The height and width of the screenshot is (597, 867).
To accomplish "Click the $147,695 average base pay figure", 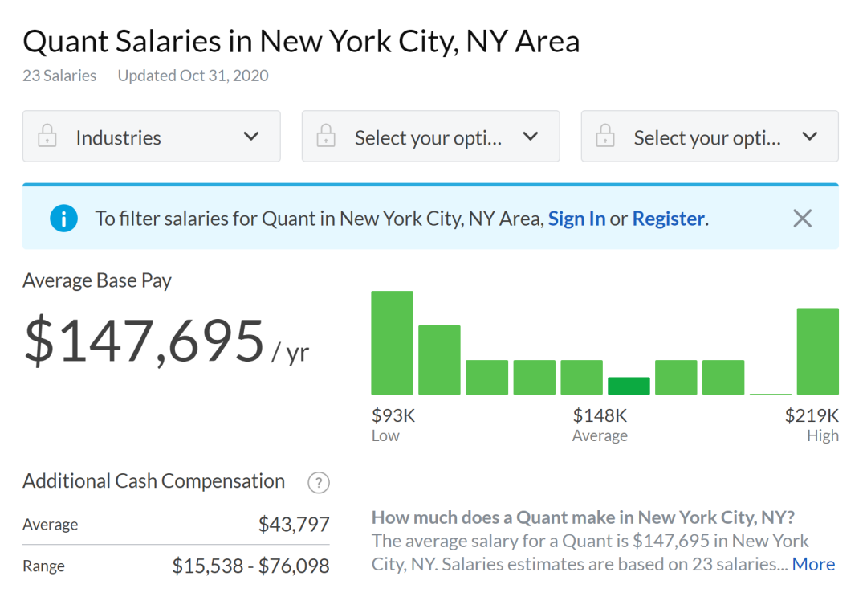I will click(144, 341).
